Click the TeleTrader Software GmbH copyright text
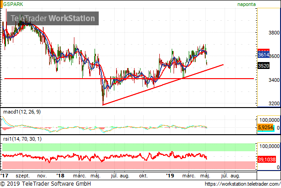 coord(45,184)
